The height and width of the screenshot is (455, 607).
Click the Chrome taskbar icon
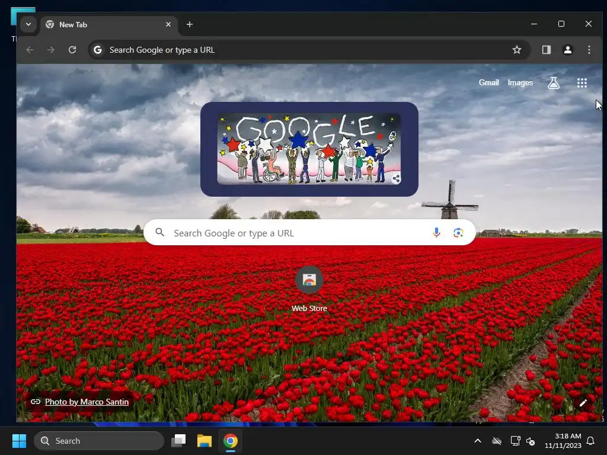231,441
